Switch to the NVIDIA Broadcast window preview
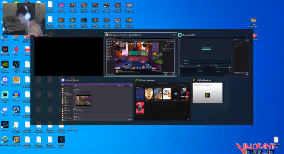Viewport: 284px width, 154px height. coord(207,93)
